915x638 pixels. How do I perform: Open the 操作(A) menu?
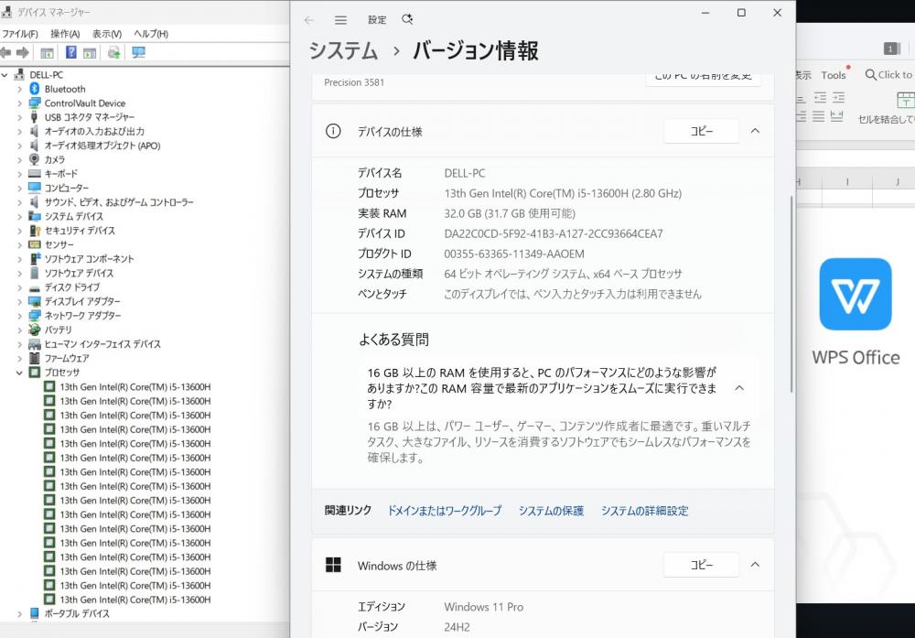65,34
